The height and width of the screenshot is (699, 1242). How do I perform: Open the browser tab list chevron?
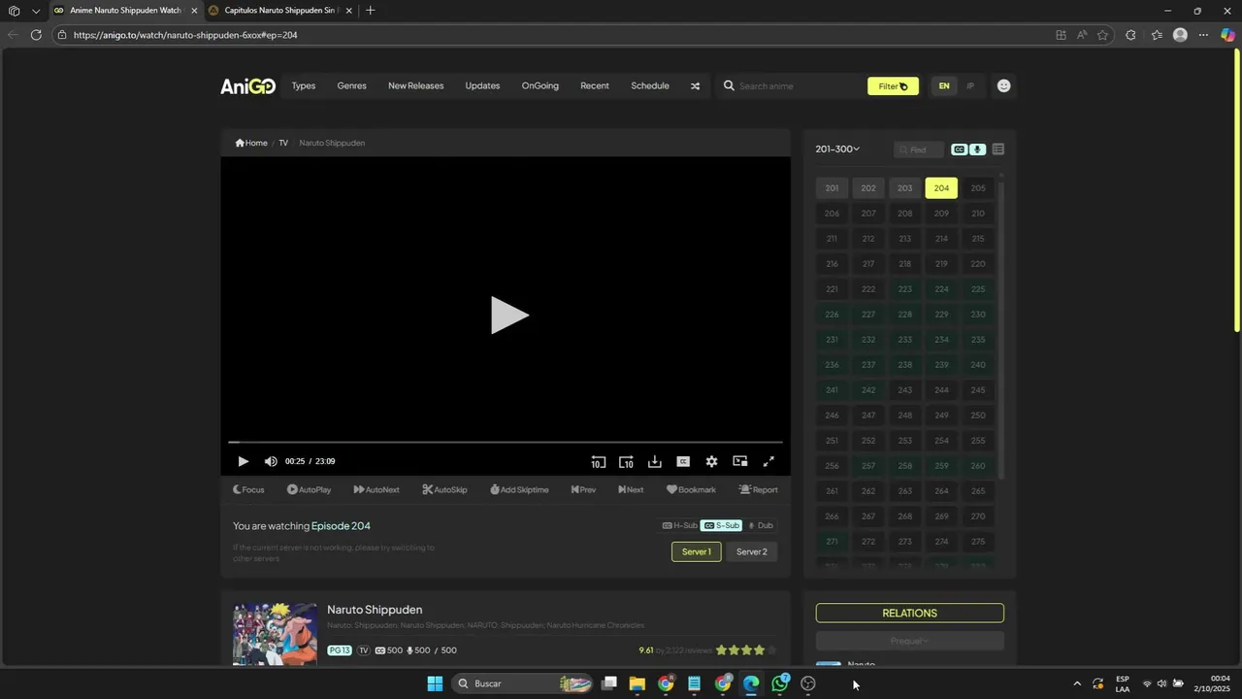pyautogui.click(x=36, y=11)
